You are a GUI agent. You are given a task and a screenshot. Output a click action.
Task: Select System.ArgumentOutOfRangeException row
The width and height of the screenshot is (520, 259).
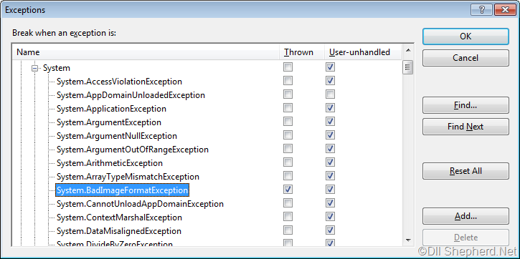pyautogui.click(x=132, y=150)
